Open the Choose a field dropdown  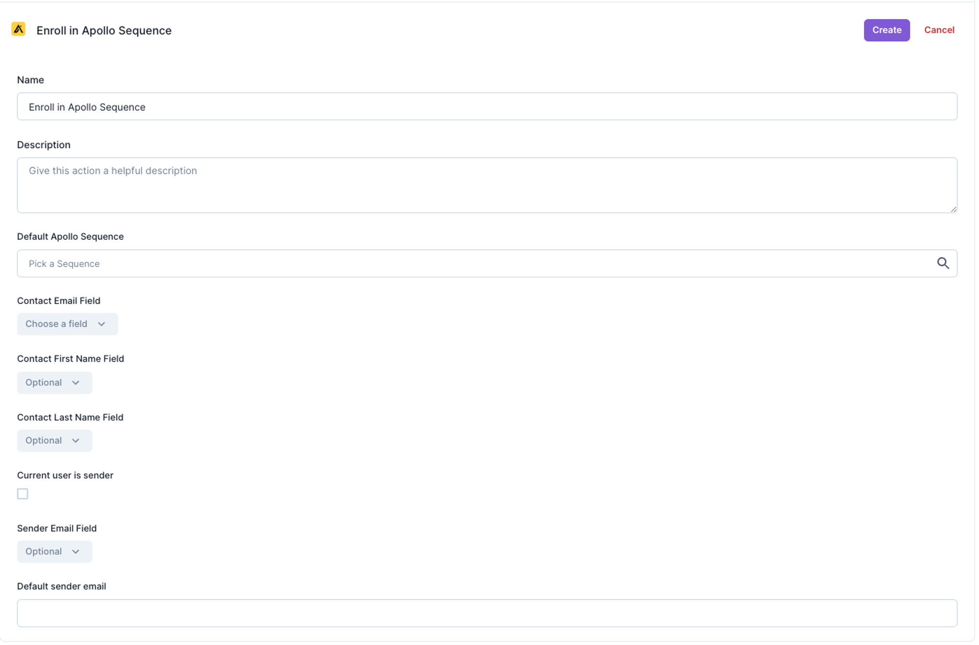(x=68, y=324)
